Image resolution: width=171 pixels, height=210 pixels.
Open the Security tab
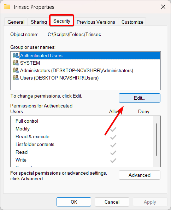[62, 21]
